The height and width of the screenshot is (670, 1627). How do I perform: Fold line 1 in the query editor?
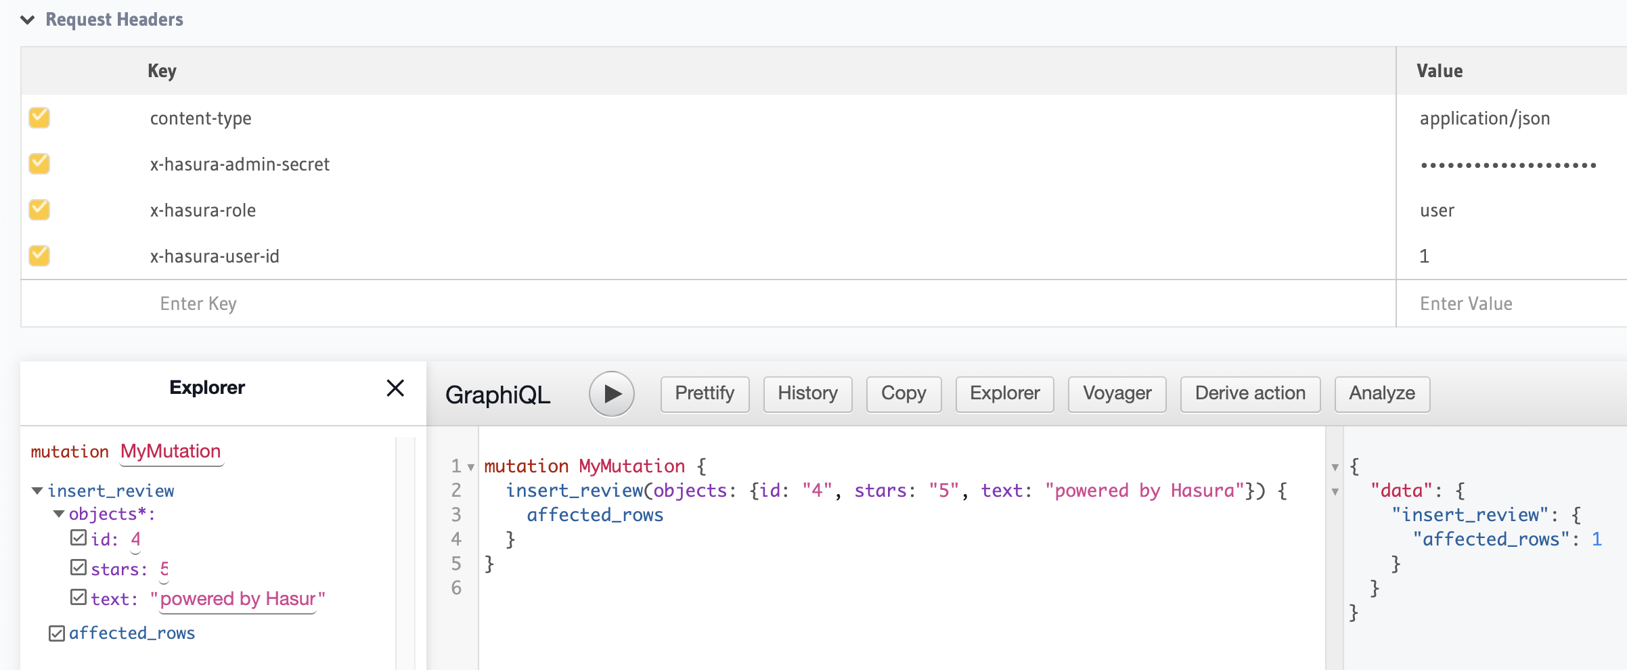tap(471, 467)
